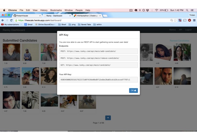Close the TristanH/scale tab

click(x=40, y=16)
